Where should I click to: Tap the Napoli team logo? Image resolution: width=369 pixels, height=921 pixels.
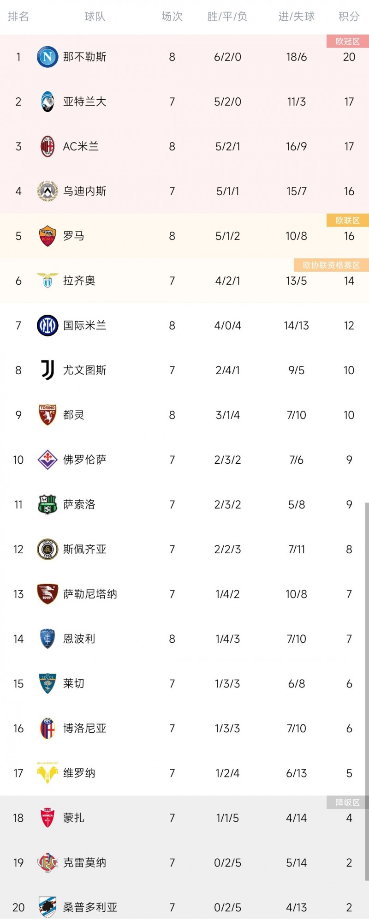tap(48, 57)
